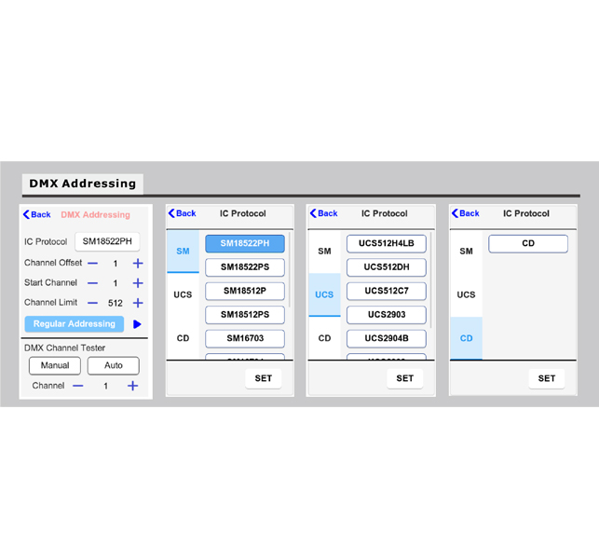Pick the CD protocol option button
The height and width of the screenshot is (559, 599).
pyautogui.click(x=528, y=244)
